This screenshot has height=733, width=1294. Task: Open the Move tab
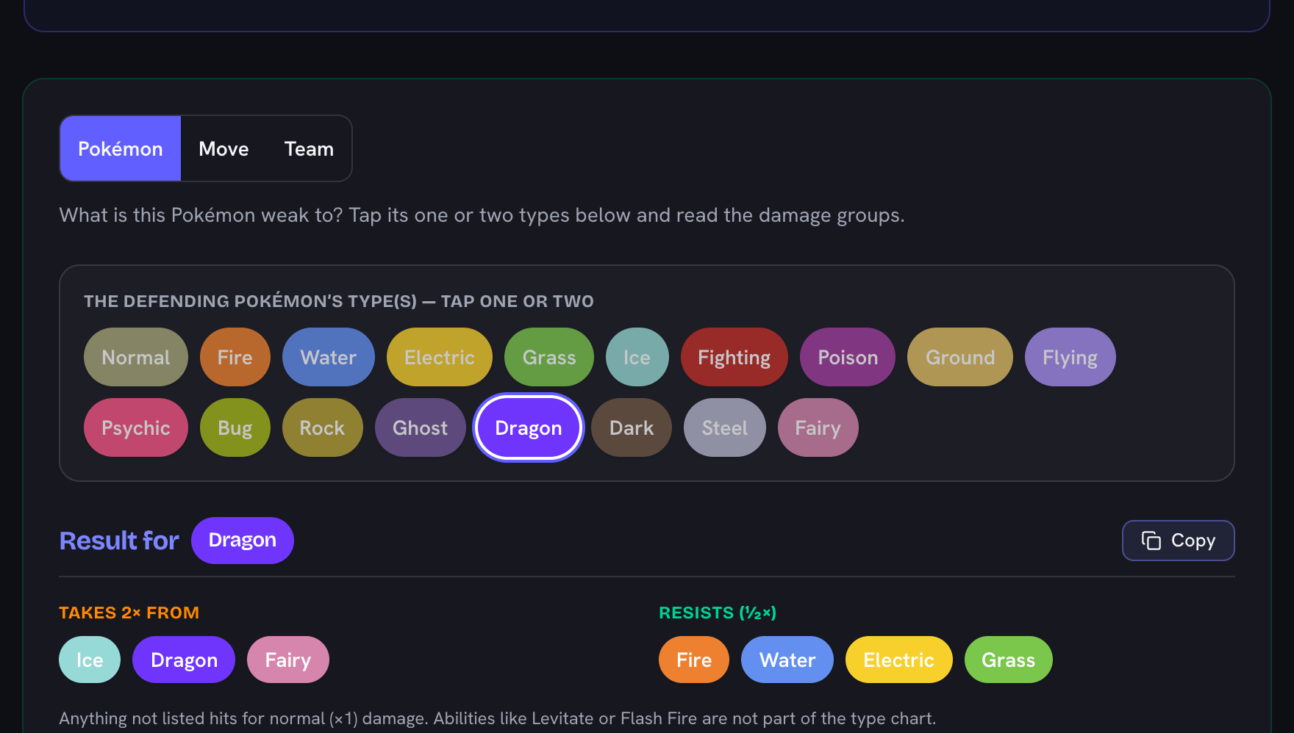[224, 148]
